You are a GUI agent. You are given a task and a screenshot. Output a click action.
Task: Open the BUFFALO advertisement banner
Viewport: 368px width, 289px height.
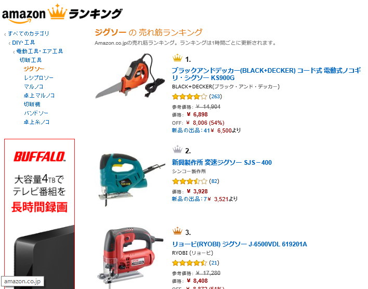tap(40, 214)
